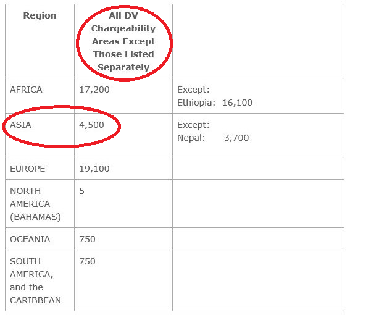Select the value 5 for North America

coord(82,191)
